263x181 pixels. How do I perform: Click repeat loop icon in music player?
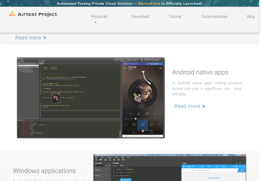pyautogui.click(x=125, y=124)
